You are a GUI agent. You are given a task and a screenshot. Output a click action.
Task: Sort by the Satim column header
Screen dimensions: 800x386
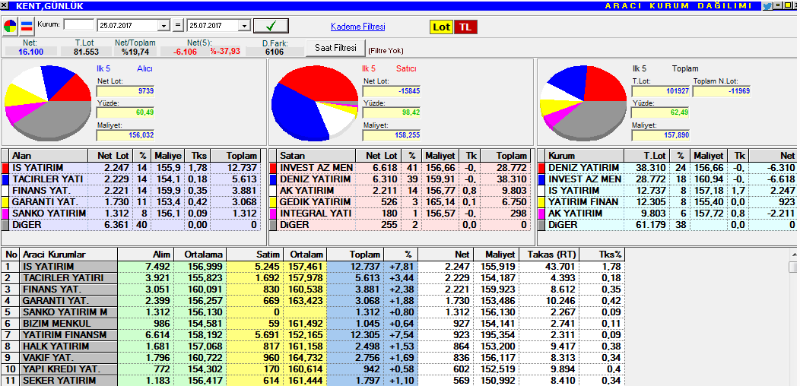click(255, 254)
